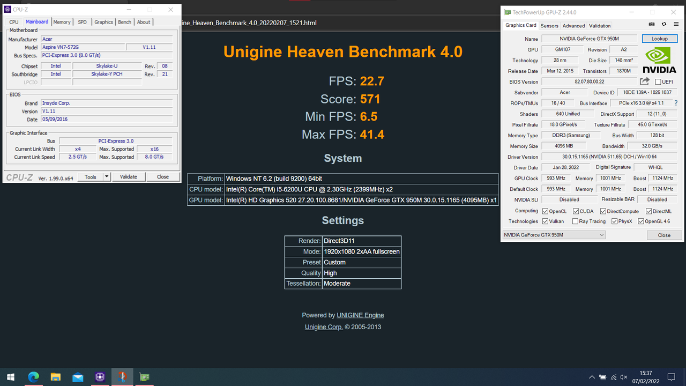Switch to GPU-Z taskbar icon
Screen dimensions: 686x386
pos(144,377)
